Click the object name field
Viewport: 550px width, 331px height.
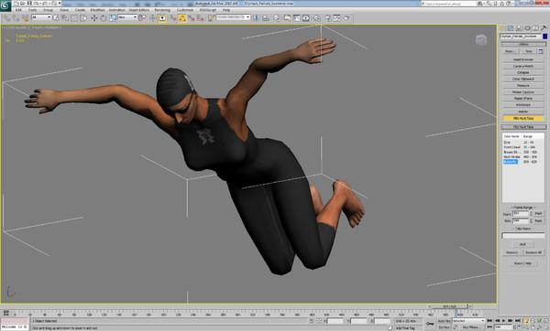pos(521,37)
